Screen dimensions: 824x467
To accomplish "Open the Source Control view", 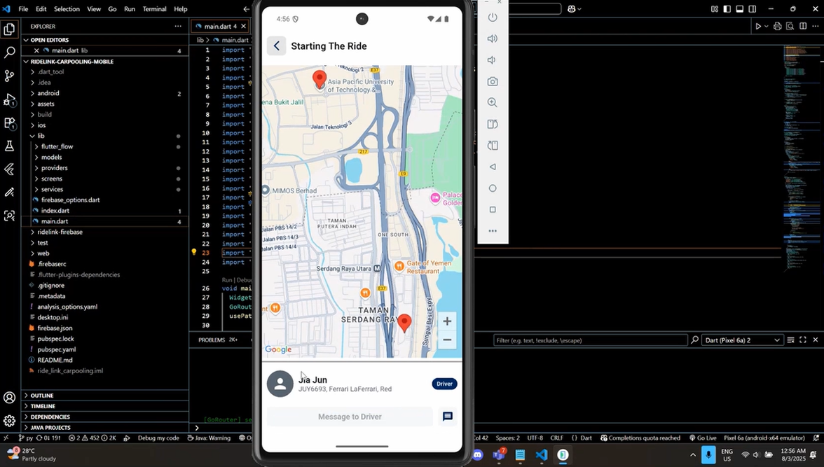I will (9, 76).
